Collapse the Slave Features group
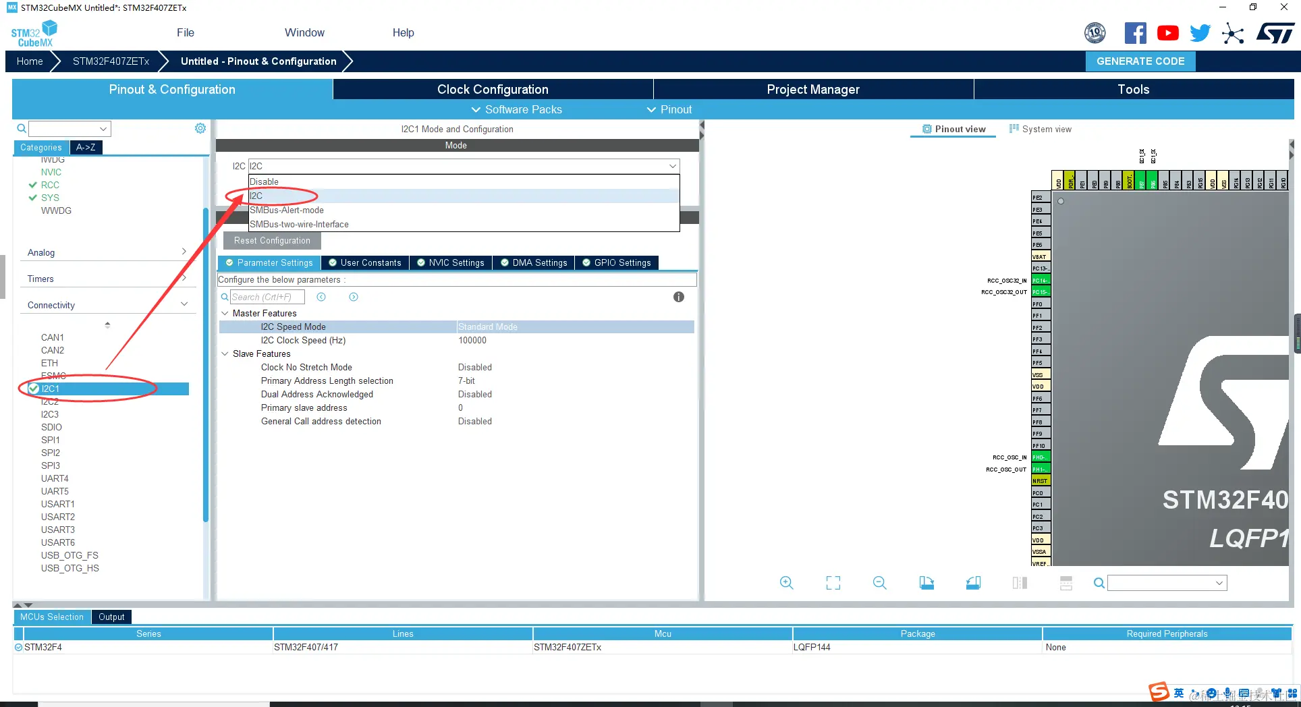1301x707 pixels. 225,354
